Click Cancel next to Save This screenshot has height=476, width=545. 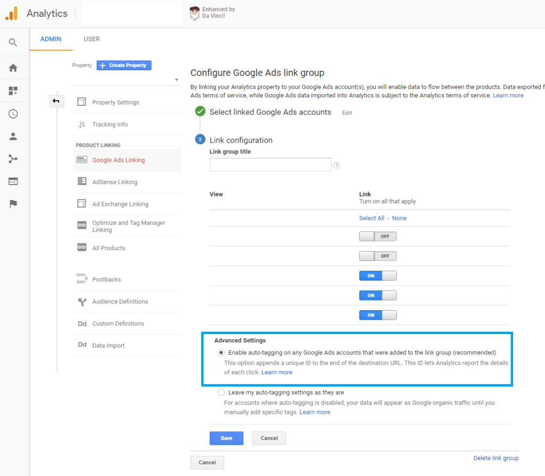click(269, 438)
